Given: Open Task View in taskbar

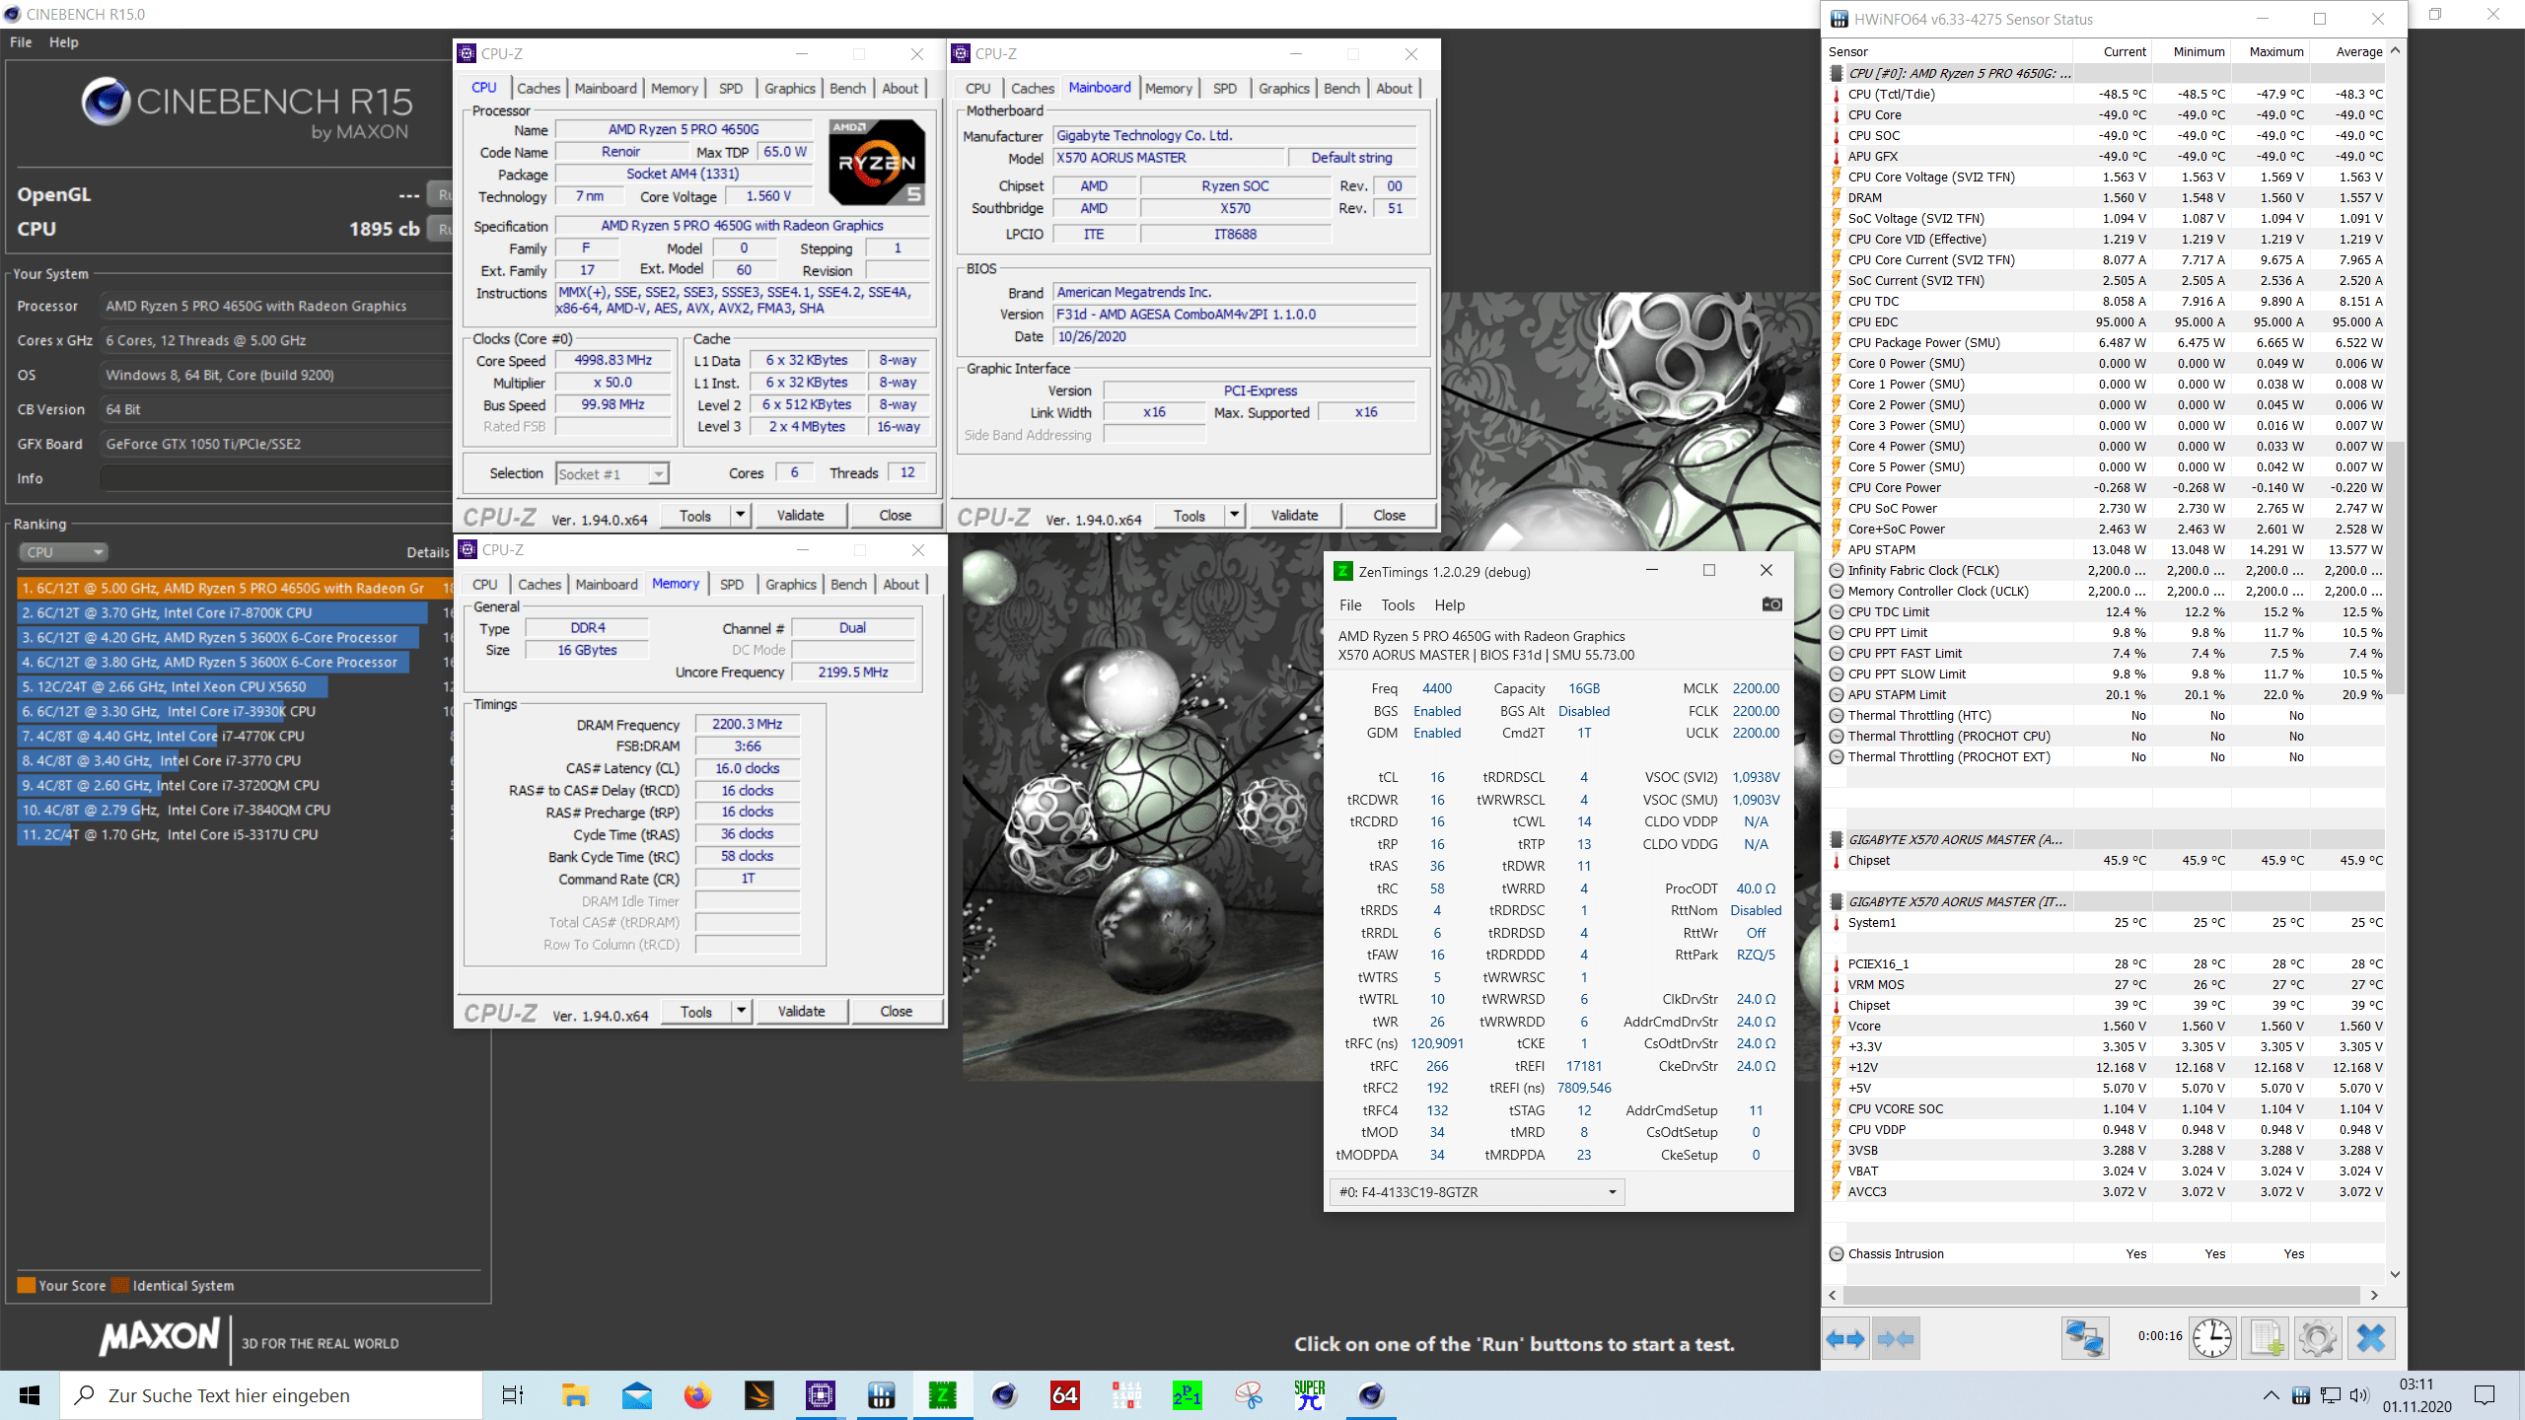Looking at the screenshot, I should pos(513,1395).
